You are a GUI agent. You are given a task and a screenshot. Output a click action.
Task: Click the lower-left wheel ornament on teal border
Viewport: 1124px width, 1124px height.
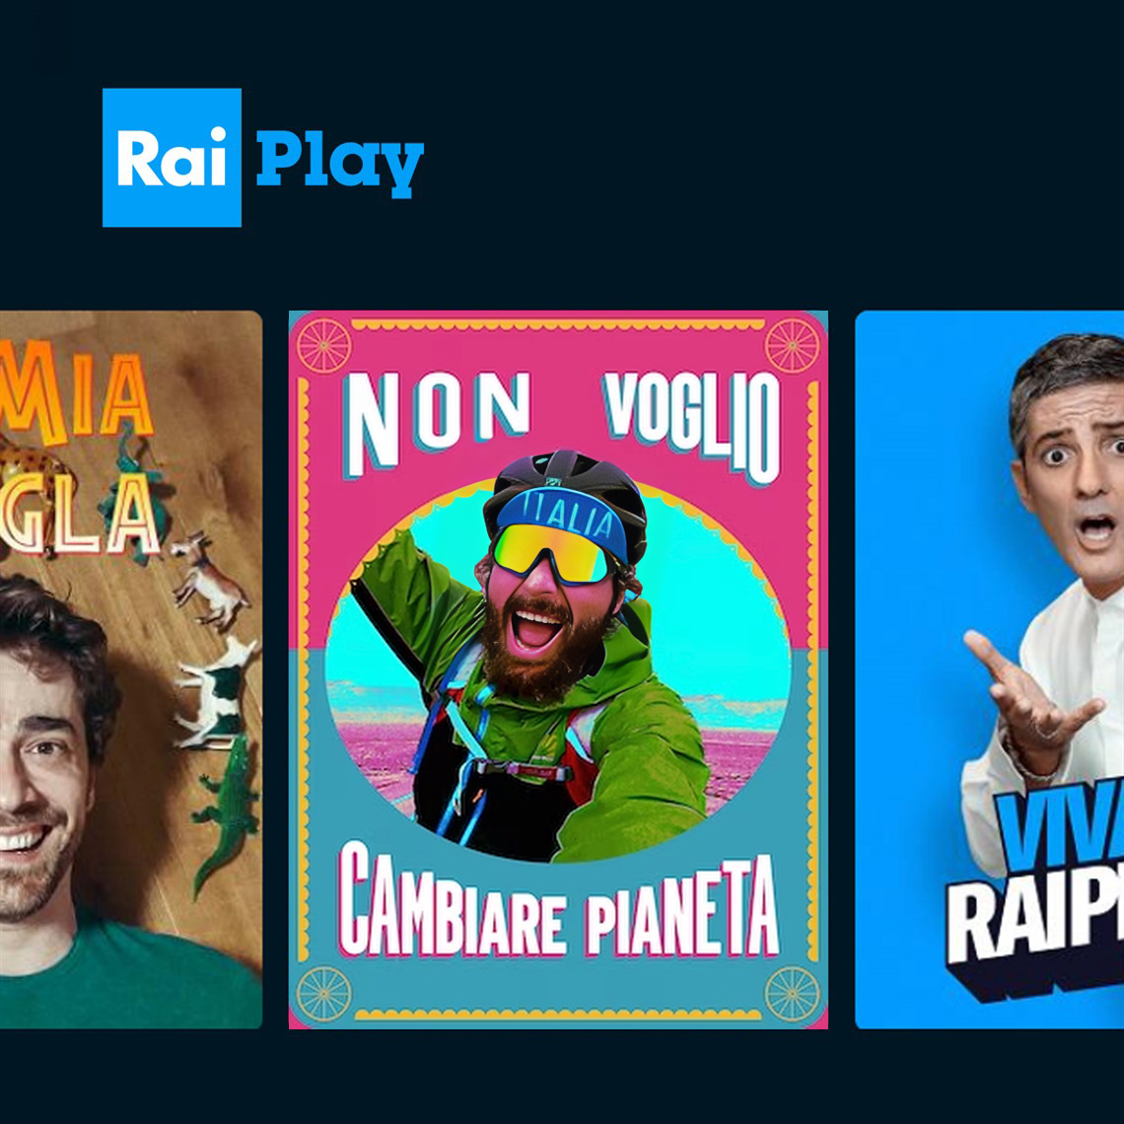point(323,994)
